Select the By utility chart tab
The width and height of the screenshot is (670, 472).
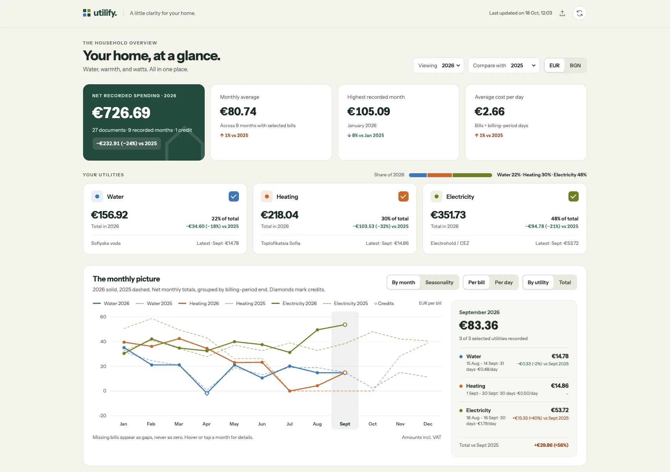(x=538, y=282)
